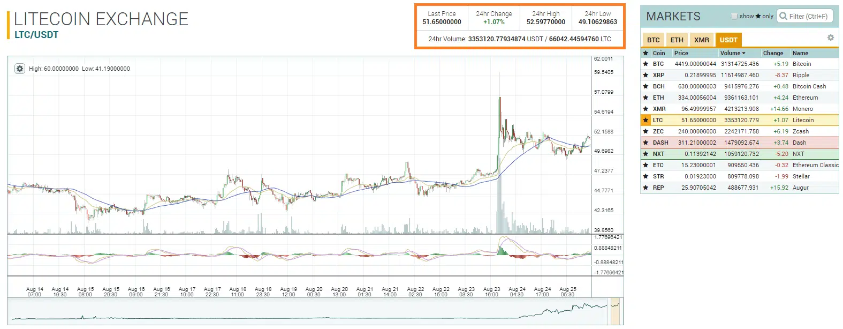Click the 24hr Low value 49.10629863
The width and height of the screenshot is (843, 329).
point(598,22)
